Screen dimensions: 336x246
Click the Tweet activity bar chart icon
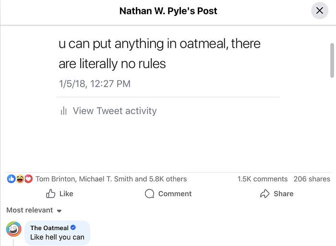[x=63, y=111]
